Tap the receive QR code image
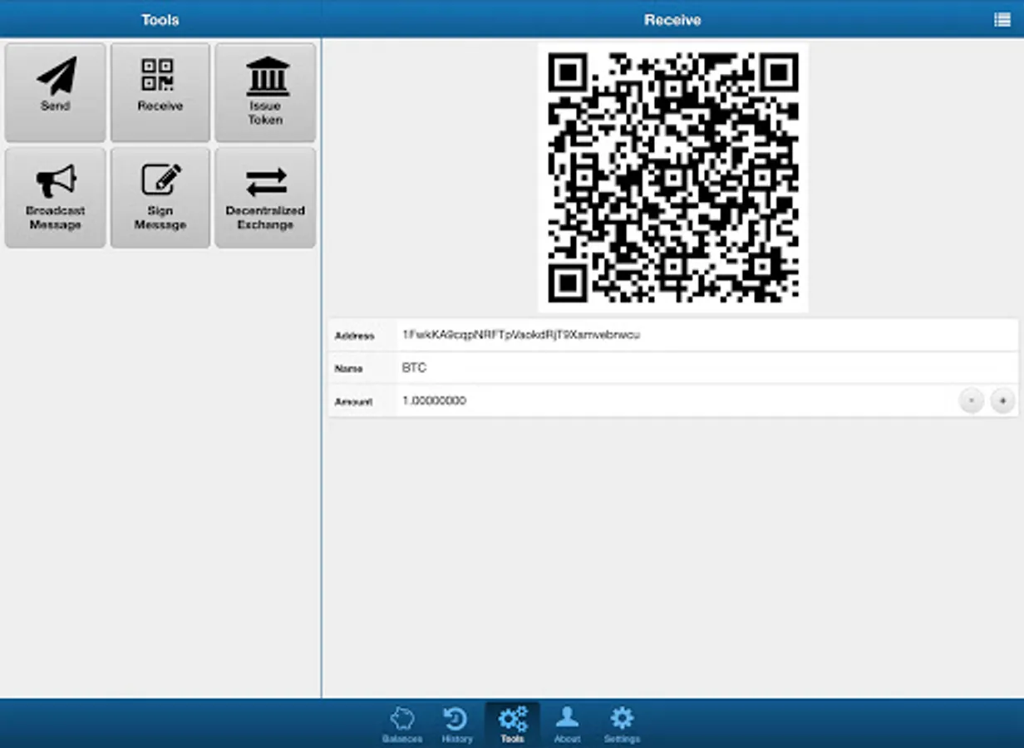Image resolution: width=1024 pixels, height=748 pixels. click(x=673, y=177)
